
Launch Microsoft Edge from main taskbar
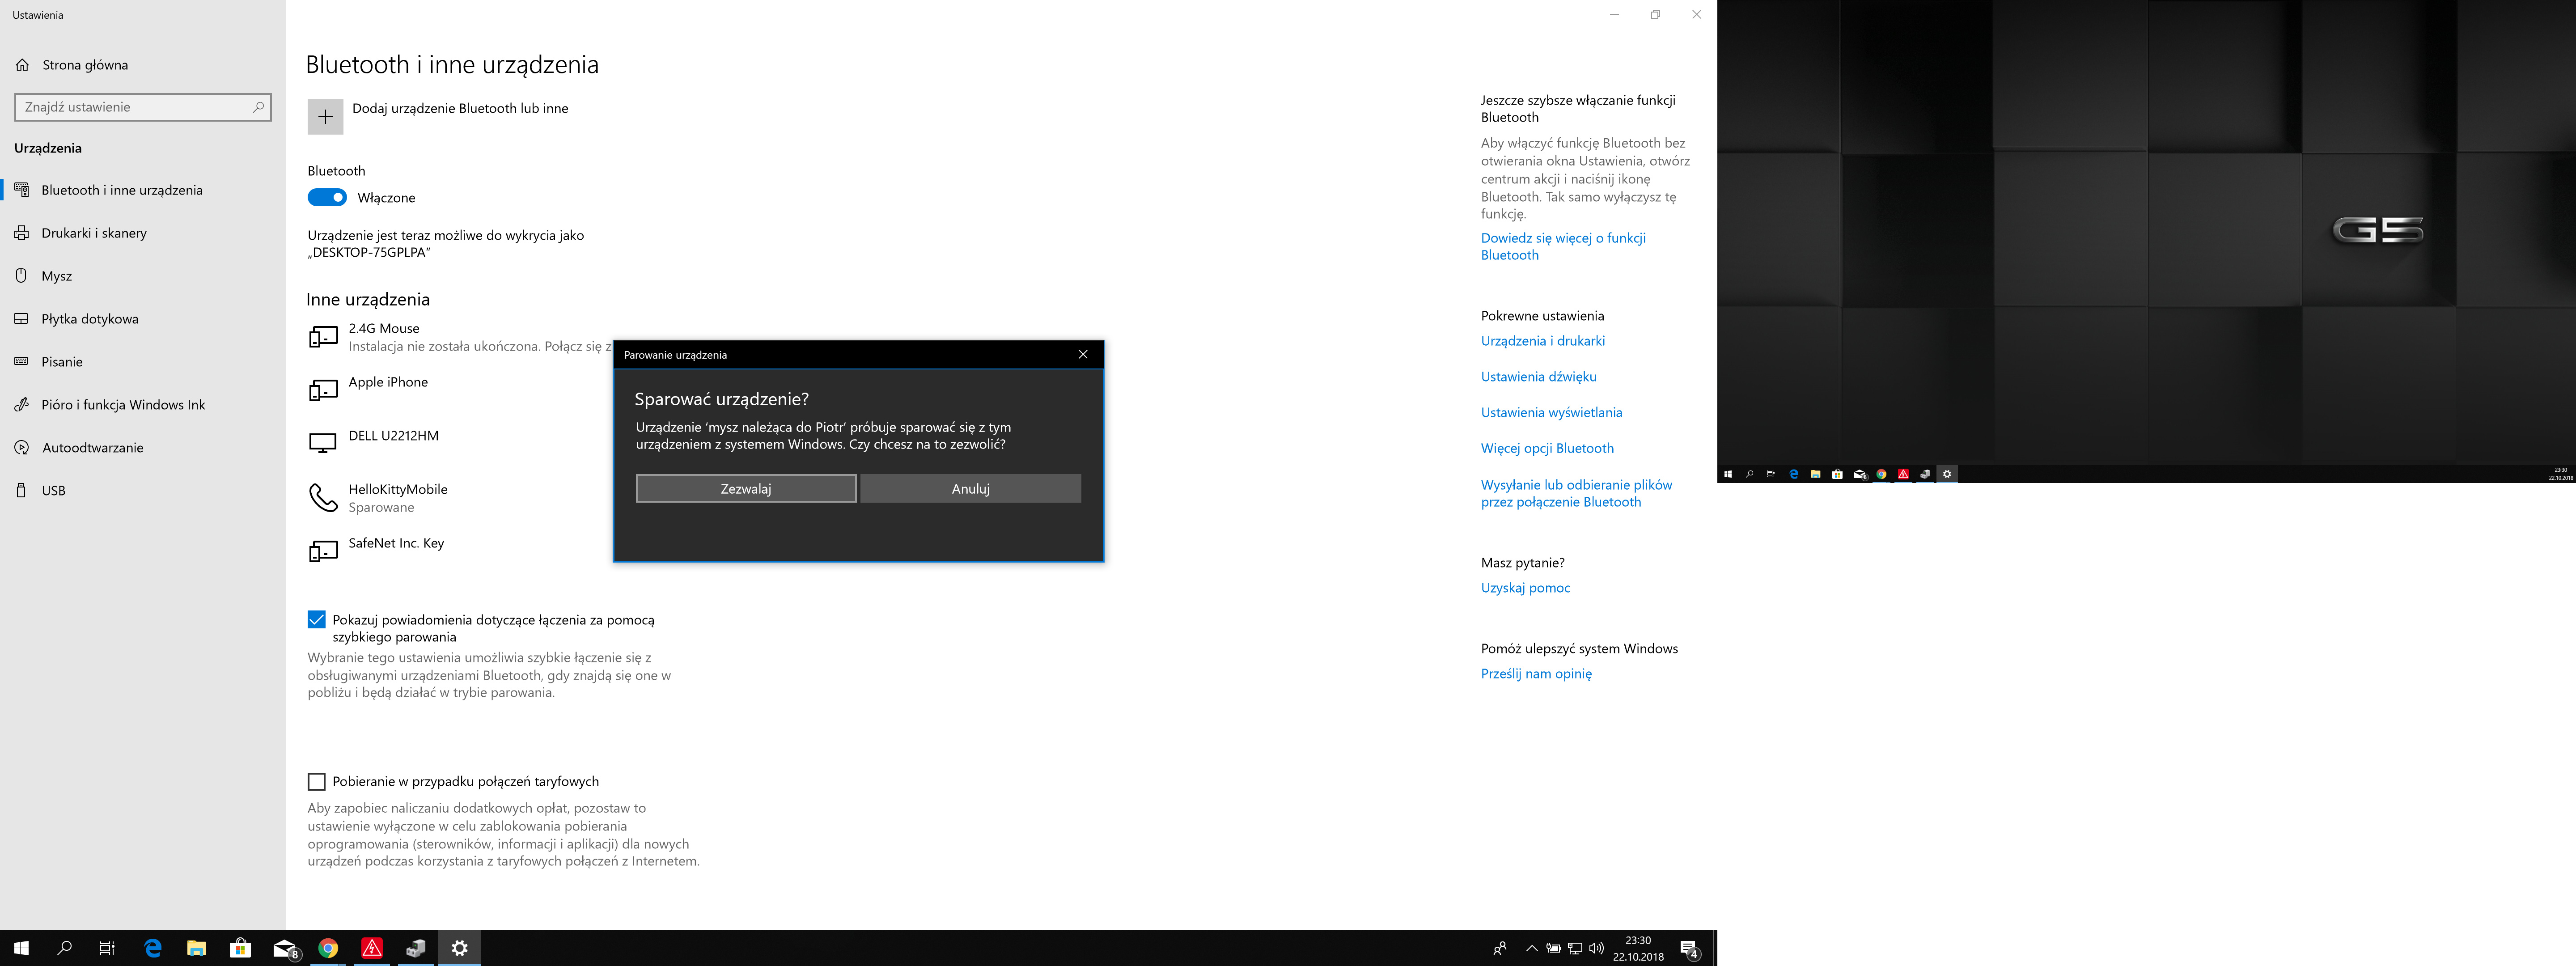click(x=153, y=948)
